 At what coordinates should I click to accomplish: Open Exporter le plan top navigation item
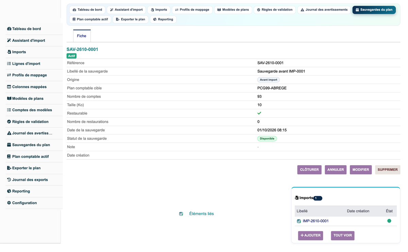pos(131,19)
